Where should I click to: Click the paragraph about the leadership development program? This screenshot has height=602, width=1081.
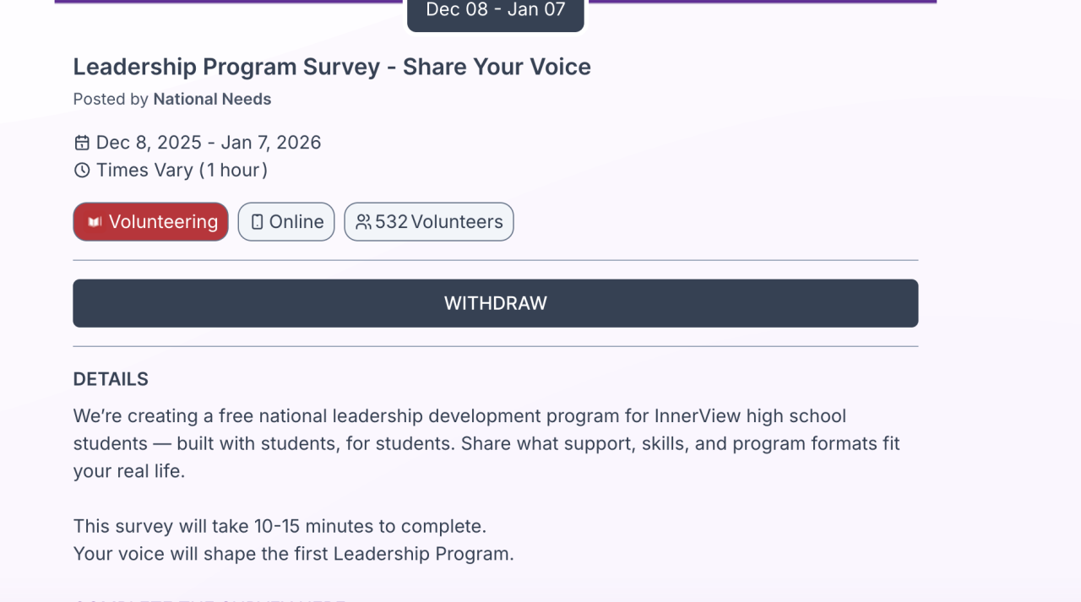pyautogui.click(x=486, y=443)
